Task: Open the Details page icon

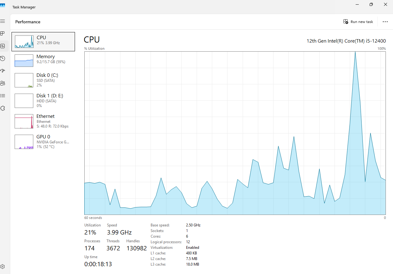Action: pyautogui.click(x=2, y=96)
